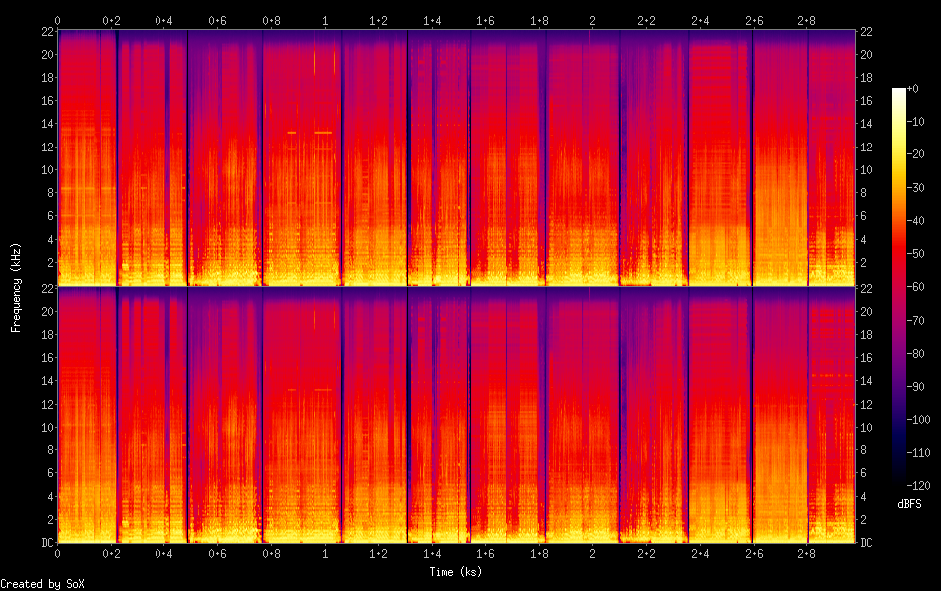941x591 pixels.
Task: Click the "Frequency (kHz)" axis label
Action: (x=16, y=287)
